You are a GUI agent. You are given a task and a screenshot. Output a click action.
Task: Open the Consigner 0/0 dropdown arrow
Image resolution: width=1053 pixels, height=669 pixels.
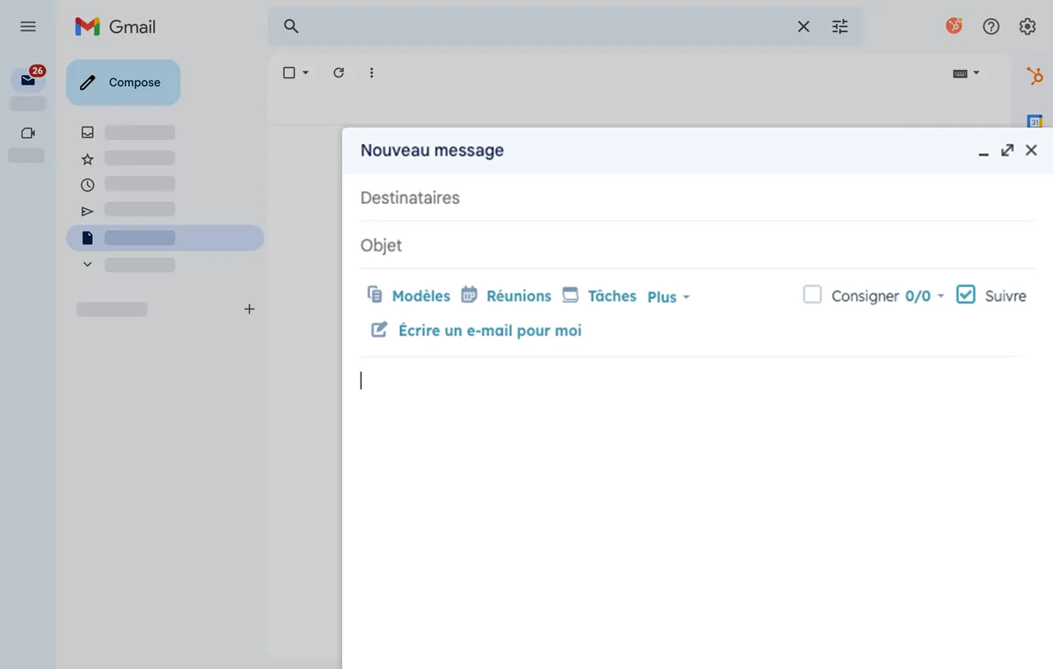[940, 296]
